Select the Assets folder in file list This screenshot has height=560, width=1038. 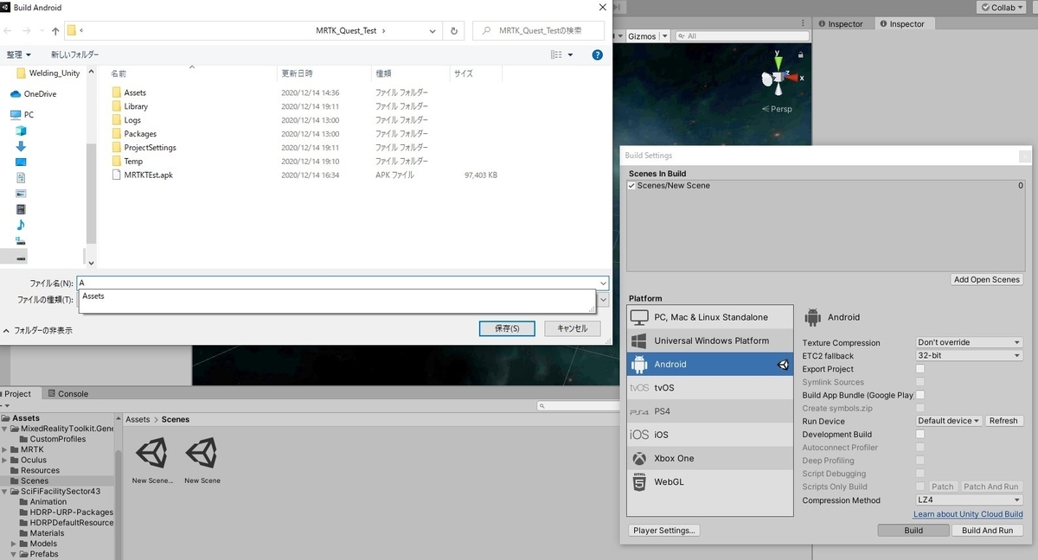point(129,92)
